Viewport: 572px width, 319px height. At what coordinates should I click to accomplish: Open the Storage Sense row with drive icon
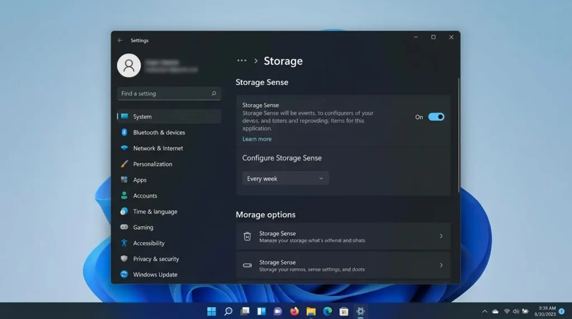coord(343,265)
